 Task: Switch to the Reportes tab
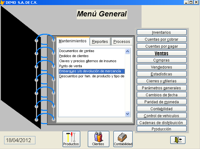[100, 42]
